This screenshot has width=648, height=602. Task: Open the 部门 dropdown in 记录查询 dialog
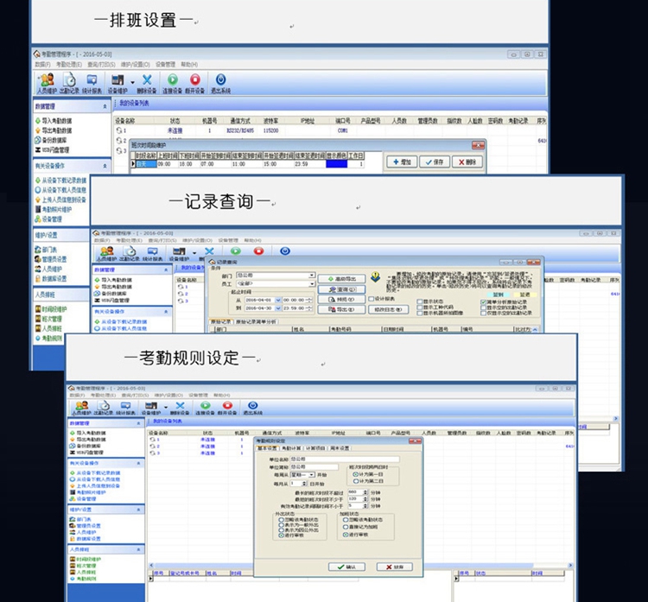[312, 276]
